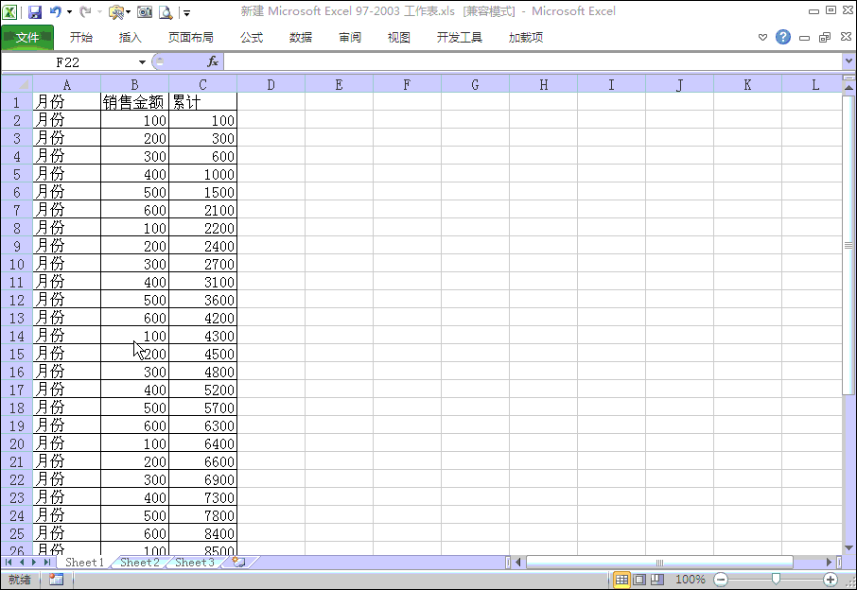
Task: Click the next sheet navigation arrow
Action: (34, 563)
